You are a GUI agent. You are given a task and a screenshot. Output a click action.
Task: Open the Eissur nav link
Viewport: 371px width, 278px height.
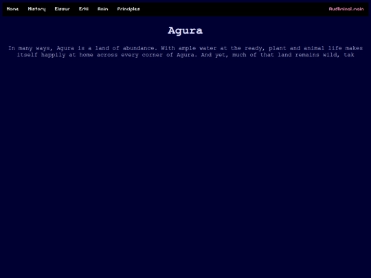tap(63, 9)
